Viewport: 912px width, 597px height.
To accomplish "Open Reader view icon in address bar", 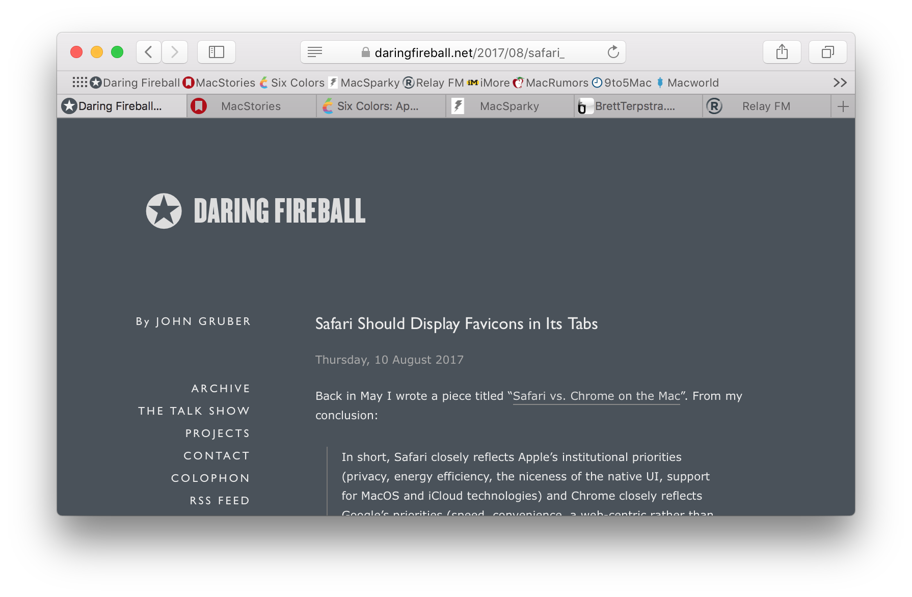I will coord(315,52).
